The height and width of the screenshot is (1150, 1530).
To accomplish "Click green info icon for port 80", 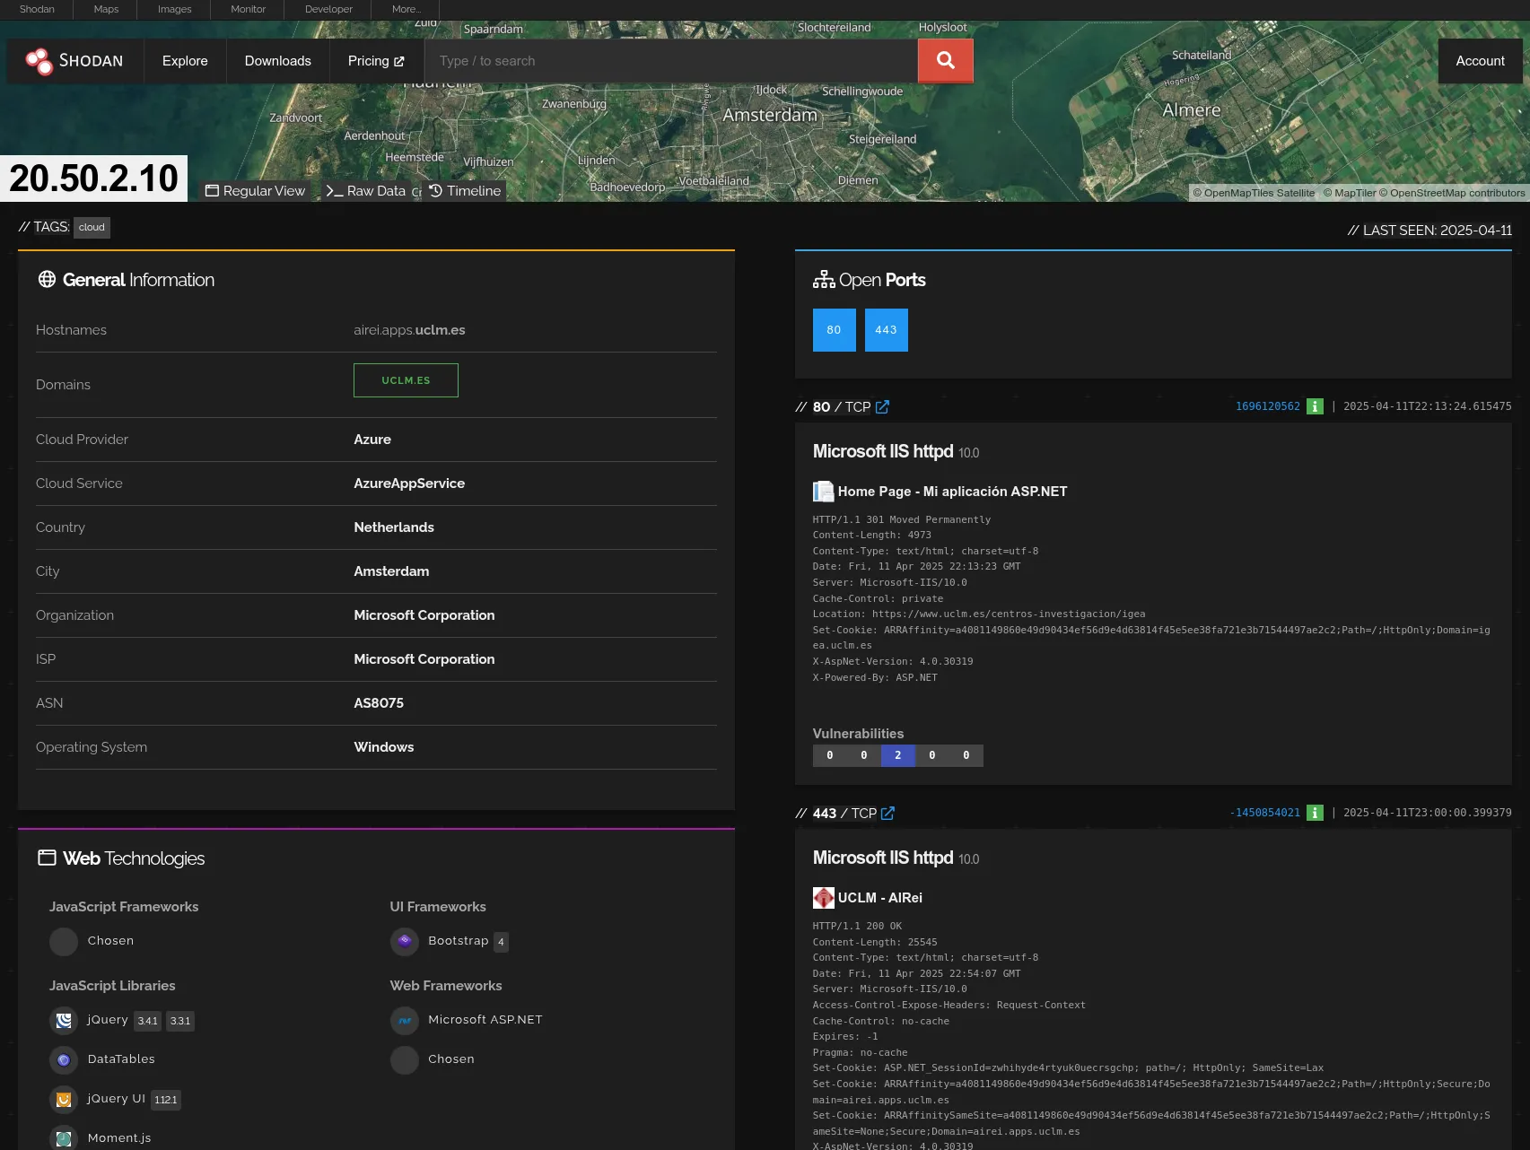I will pyautogui.click(x=1315, y=406).
